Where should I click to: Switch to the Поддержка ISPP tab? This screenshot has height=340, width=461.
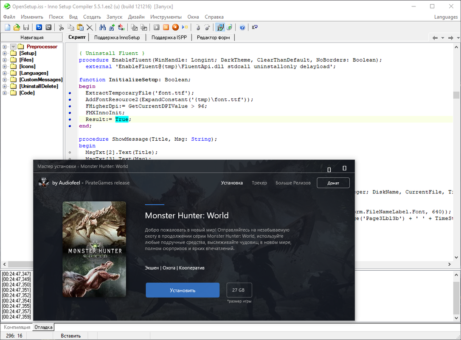169,37
